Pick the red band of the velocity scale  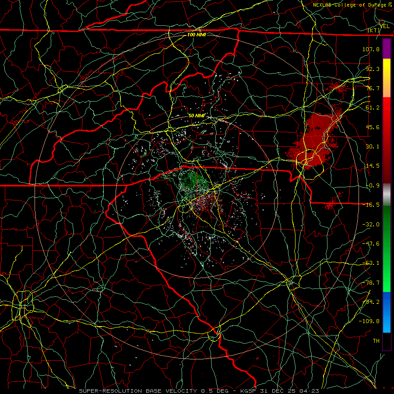click(387, 140)
